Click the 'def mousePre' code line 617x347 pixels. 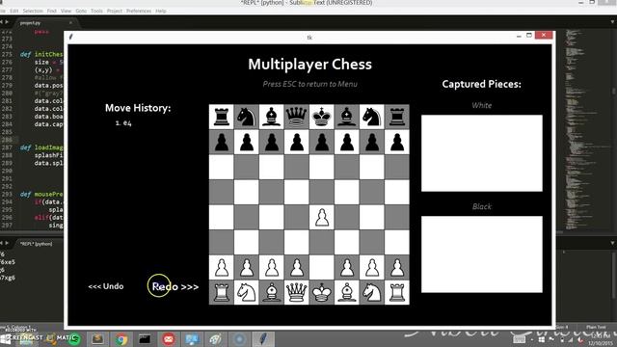tap(41, 194)
